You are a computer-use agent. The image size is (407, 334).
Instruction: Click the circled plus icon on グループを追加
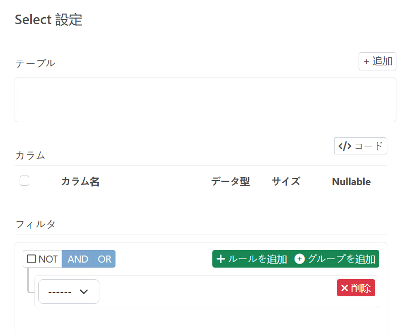300,259
